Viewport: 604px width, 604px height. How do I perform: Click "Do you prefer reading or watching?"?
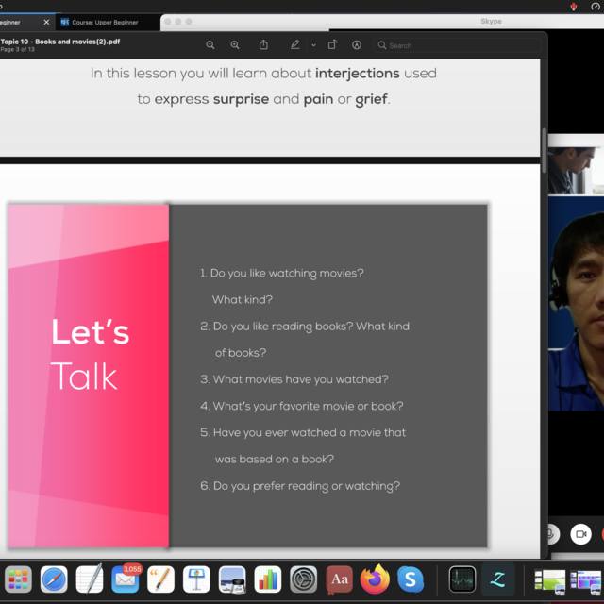click(x=307, y=486)
